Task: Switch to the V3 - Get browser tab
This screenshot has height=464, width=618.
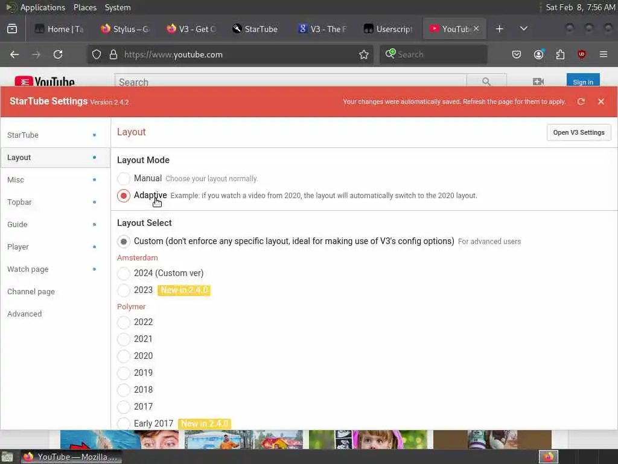Action: [191, 29]
